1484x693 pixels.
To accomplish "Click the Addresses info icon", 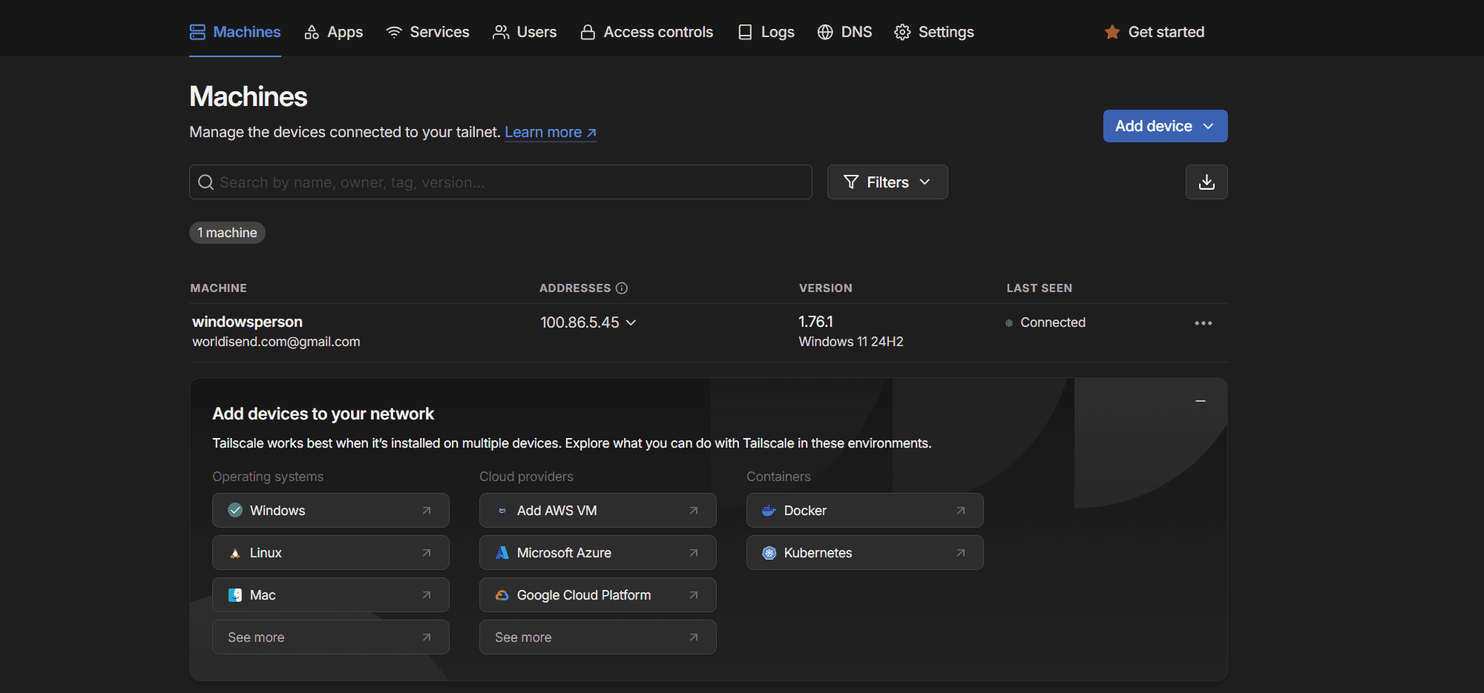I will 622,288.
